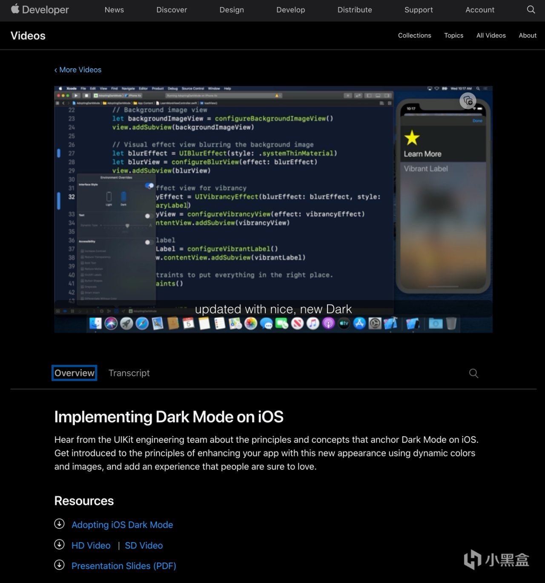Click the Safari compass icon in the Dock
The height and width of the screenshot is (583, 545).
pos(142,323)
